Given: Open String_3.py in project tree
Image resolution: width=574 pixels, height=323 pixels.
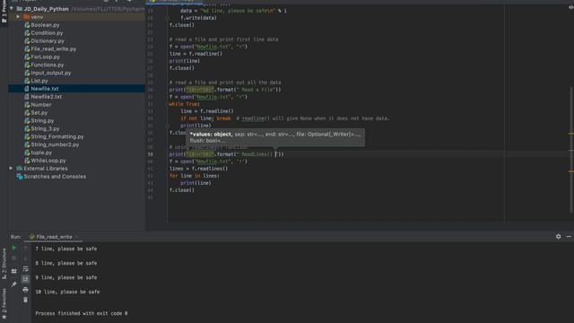Looking at the screenshot, I should coord(45,128).
